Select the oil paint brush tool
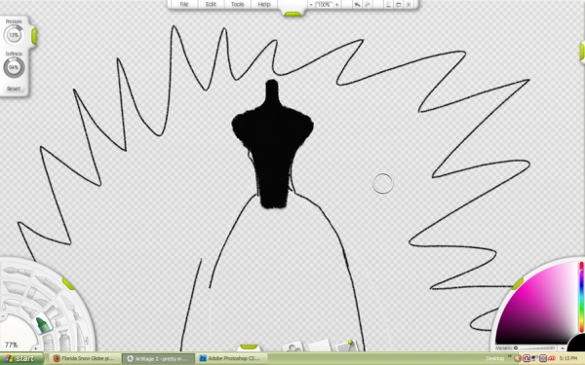 [17, 272]
